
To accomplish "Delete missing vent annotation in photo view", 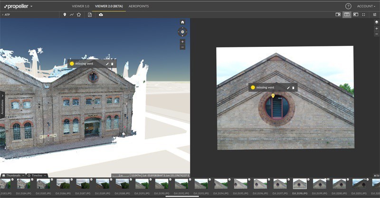I will (293, 88).
